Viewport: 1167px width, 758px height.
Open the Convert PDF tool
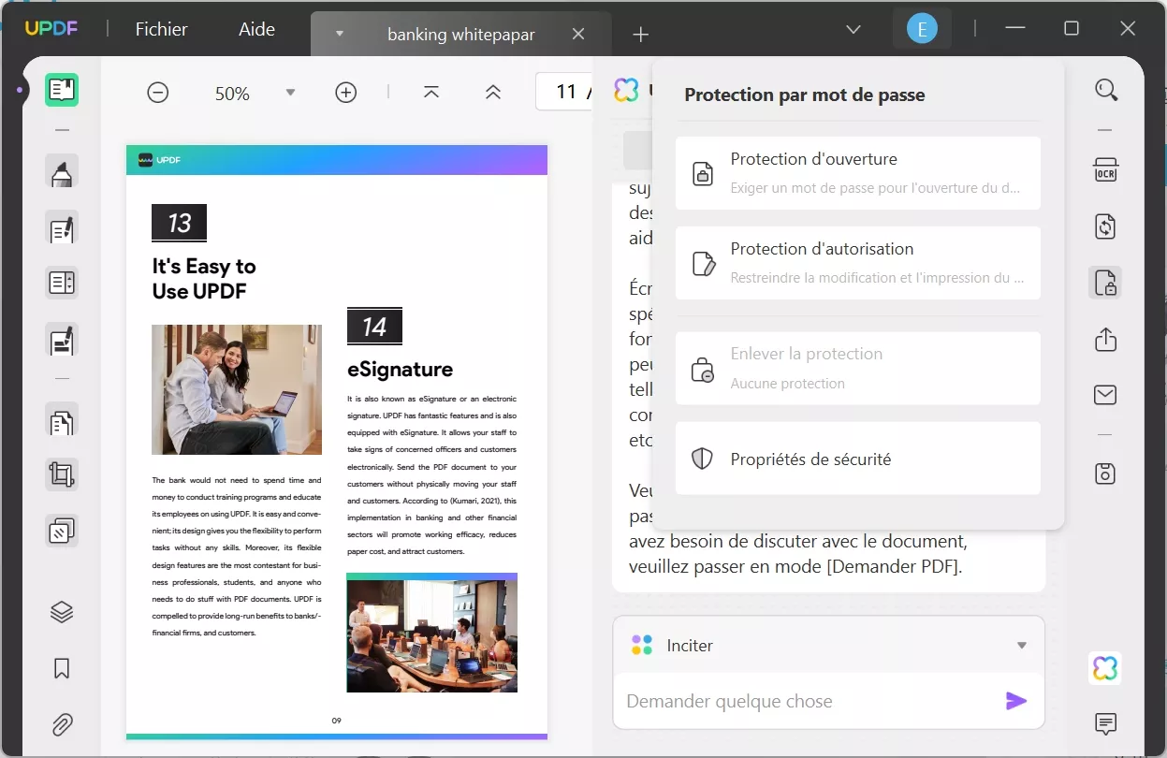click(1105, 226)
